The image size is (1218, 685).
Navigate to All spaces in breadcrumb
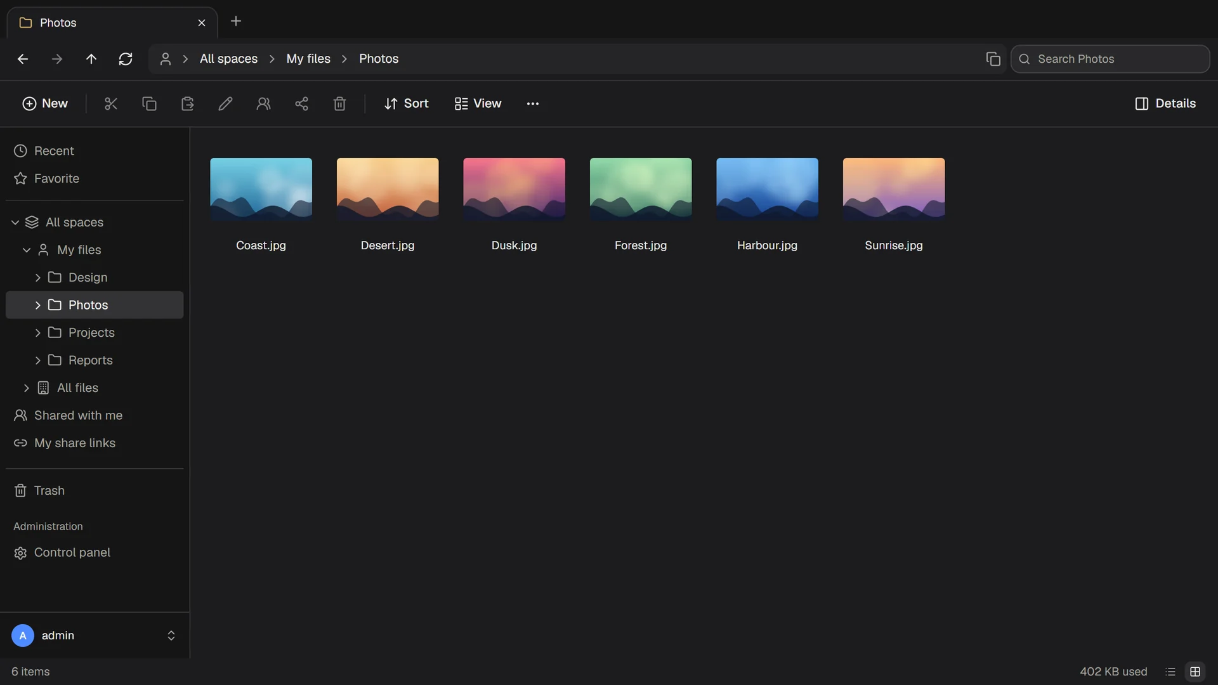[228, 59]
